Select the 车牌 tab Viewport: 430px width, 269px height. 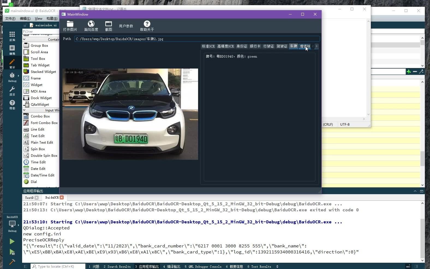tap(294, 46)
